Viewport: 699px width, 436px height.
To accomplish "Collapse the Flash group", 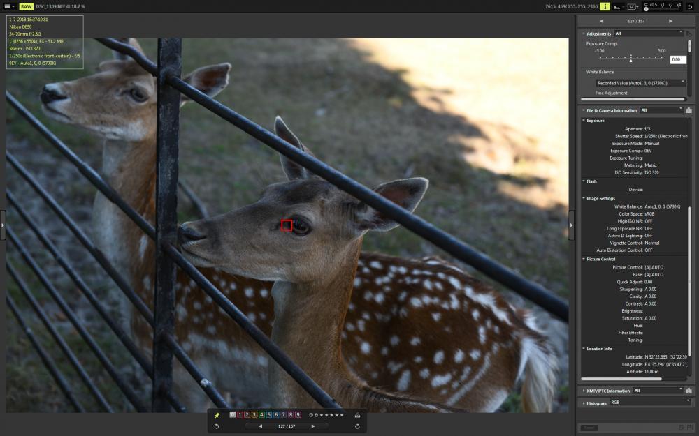I will [584, 181].
